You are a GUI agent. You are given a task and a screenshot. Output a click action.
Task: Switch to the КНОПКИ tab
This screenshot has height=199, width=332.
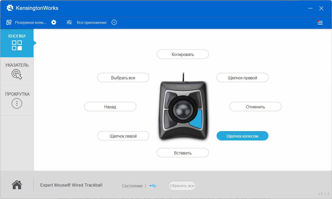[17, 43]
